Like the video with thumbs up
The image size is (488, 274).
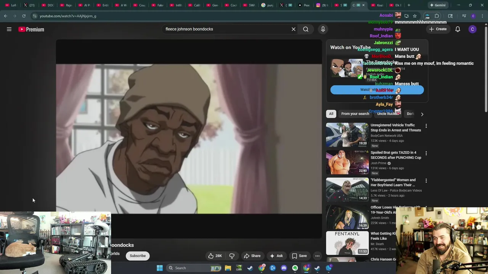(x=215, y=256)
